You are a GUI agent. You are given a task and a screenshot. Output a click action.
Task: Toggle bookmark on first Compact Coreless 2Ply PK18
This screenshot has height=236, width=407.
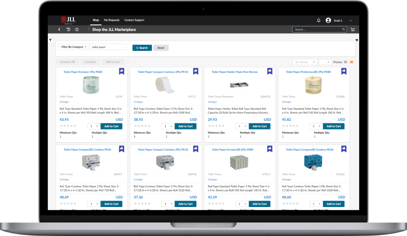coord(196,71)
